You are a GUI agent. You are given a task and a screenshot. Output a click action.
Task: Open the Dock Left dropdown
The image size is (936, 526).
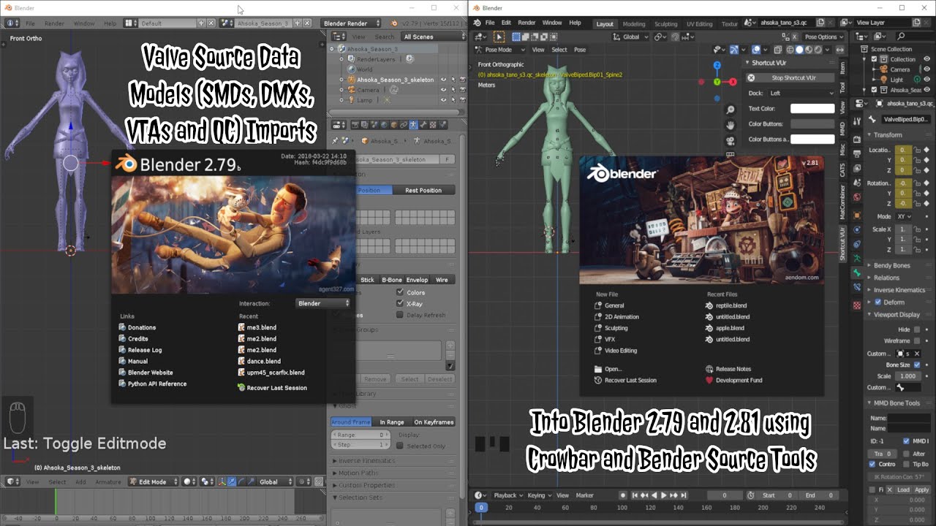click(x=801, y=93)
